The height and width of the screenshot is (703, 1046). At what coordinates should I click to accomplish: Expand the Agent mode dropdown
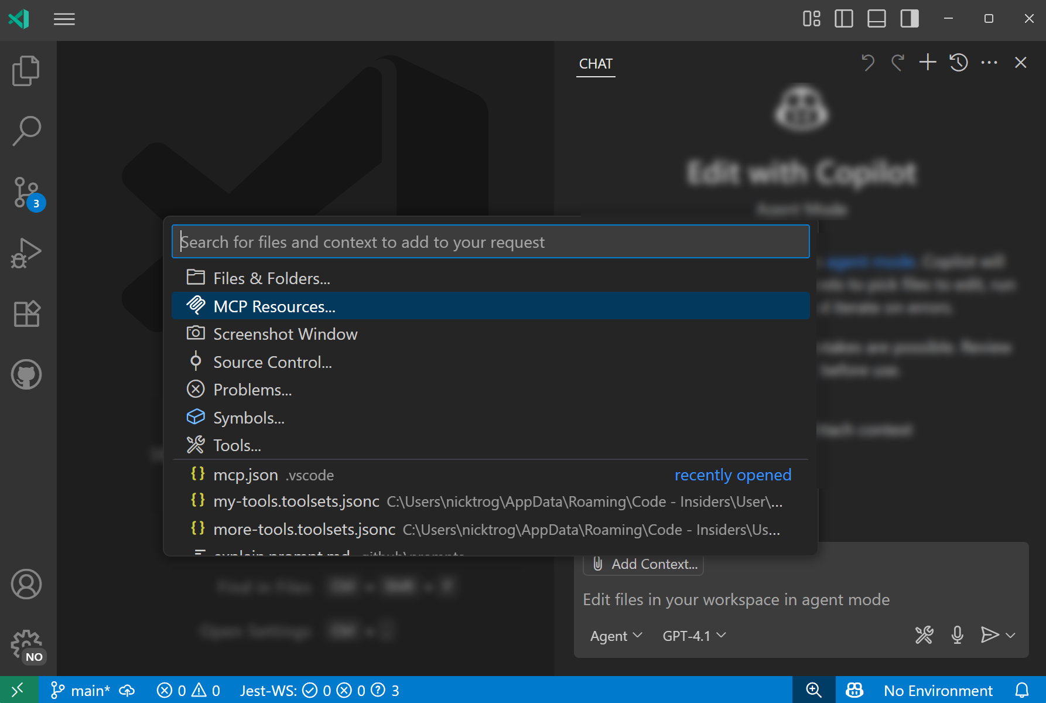(616, 636)
